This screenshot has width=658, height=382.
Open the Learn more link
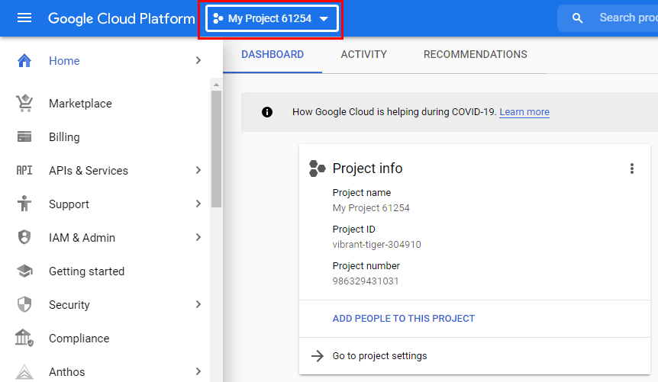[524, 112]
